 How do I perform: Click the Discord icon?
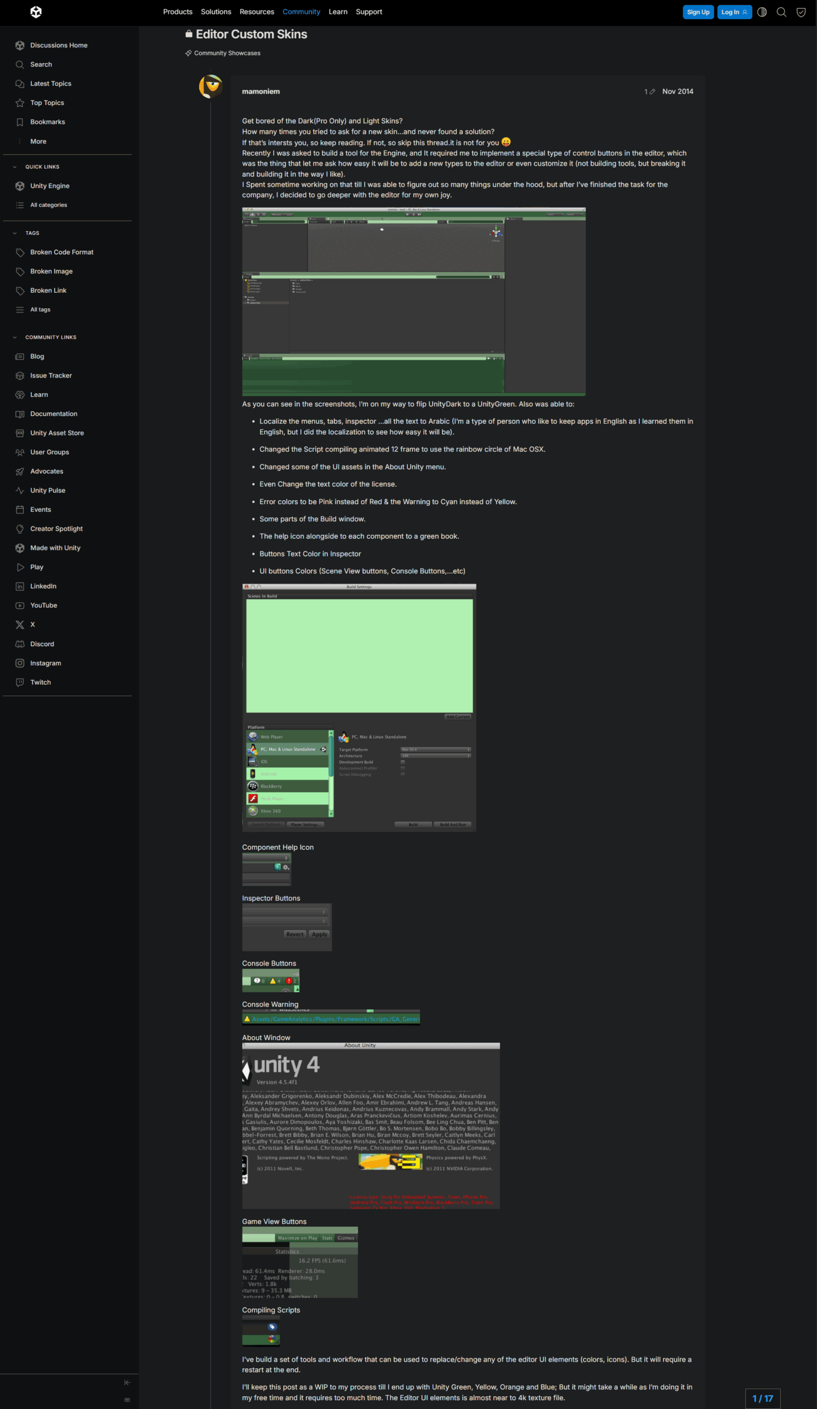tap(20, 644)
